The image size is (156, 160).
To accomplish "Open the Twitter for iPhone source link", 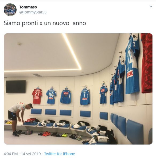I will pyautogui.click(x=60, y=154).
